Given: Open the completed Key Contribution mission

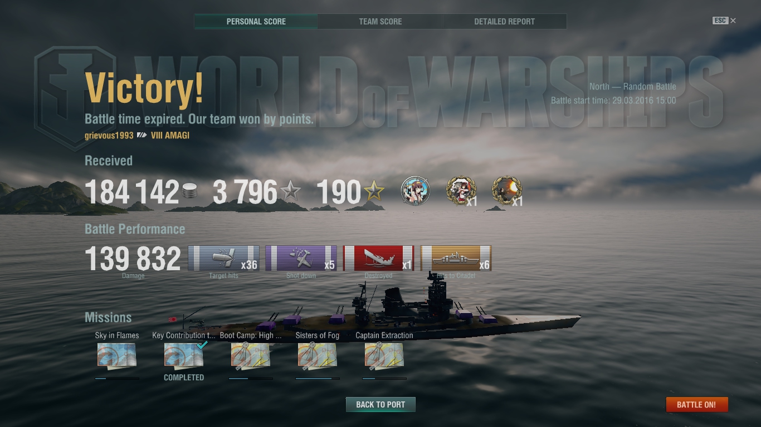Looking at the screenshot, I should click(184, 355).
